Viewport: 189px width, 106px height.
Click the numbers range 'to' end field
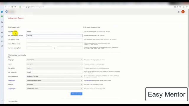coord(70,48)
